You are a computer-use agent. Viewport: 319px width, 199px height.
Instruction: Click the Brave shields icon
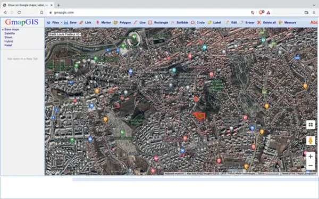click(x=261, y=13)
